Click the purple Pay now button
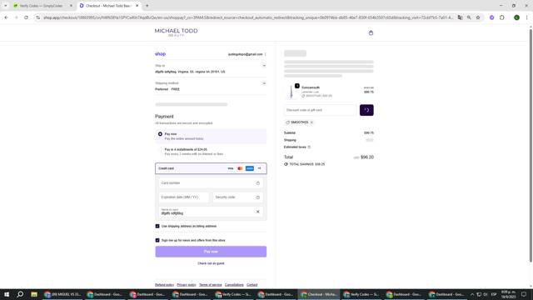This screenshot has height=300, width=533. coord(211,252)
